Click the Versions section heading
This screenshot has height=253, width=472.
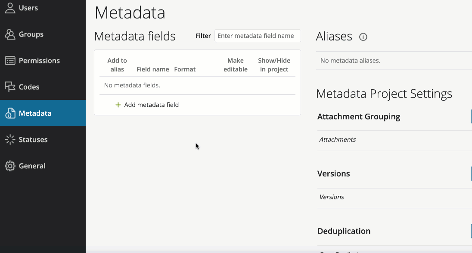pos(333,173)
